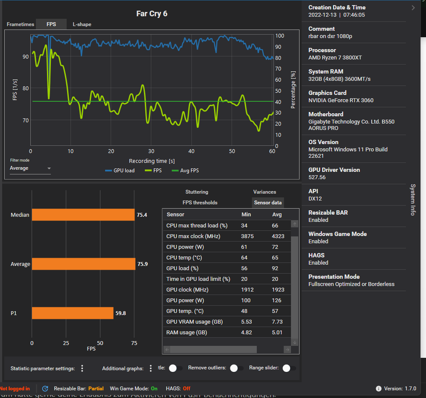The width and height of the screenshot is (426, 398).
Task: Select the Time in GPU load limit (%) row
Action: (x=227, y=279)
